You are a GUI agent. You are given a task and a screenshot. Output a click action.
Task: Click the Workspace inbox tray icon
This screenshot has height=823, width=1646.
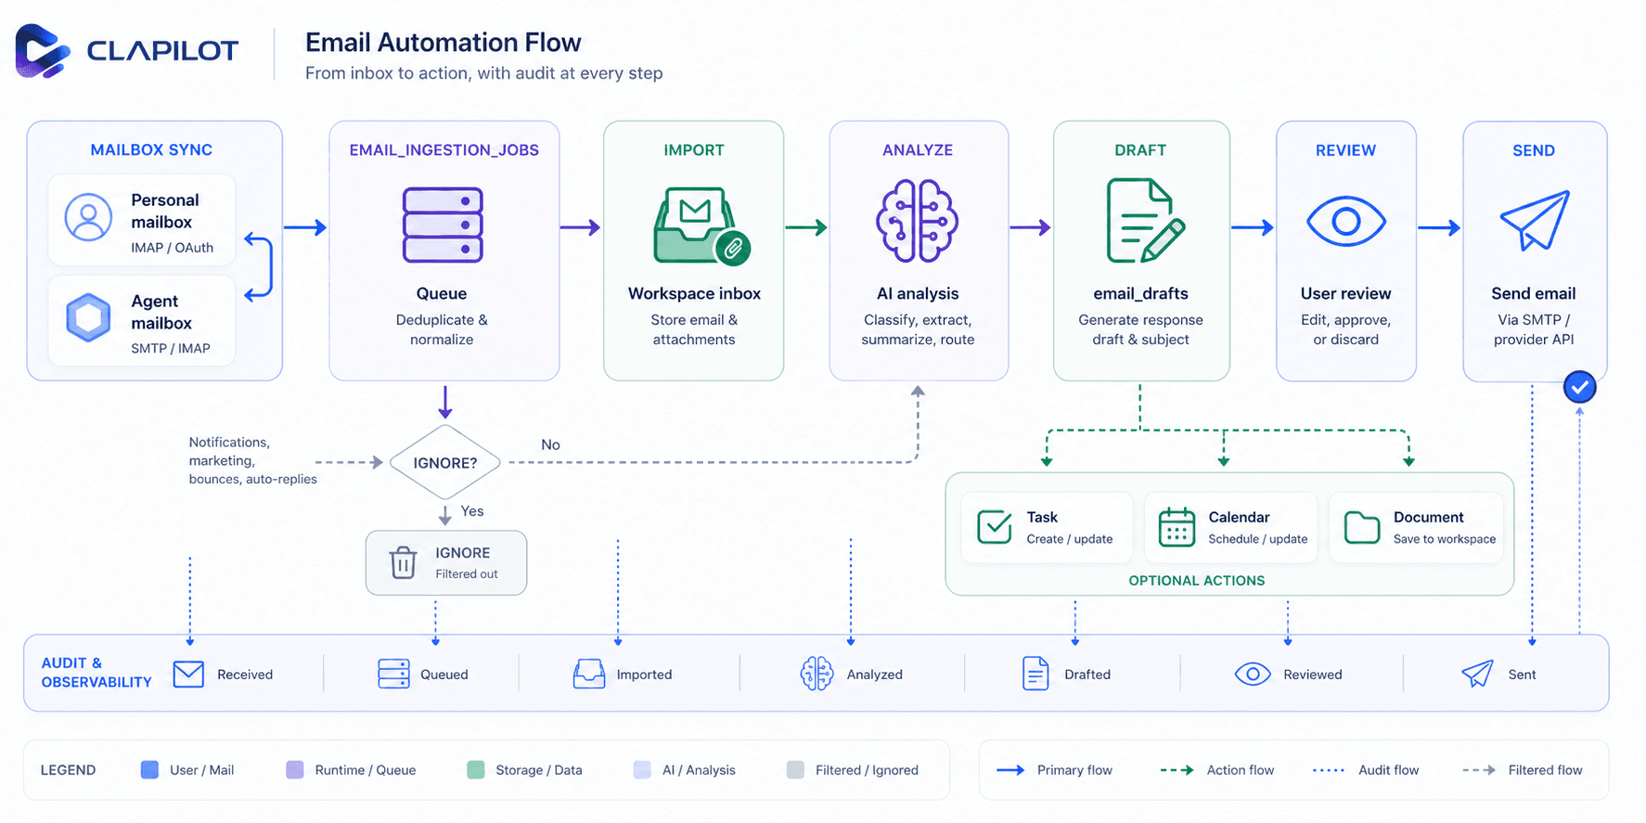701,226
